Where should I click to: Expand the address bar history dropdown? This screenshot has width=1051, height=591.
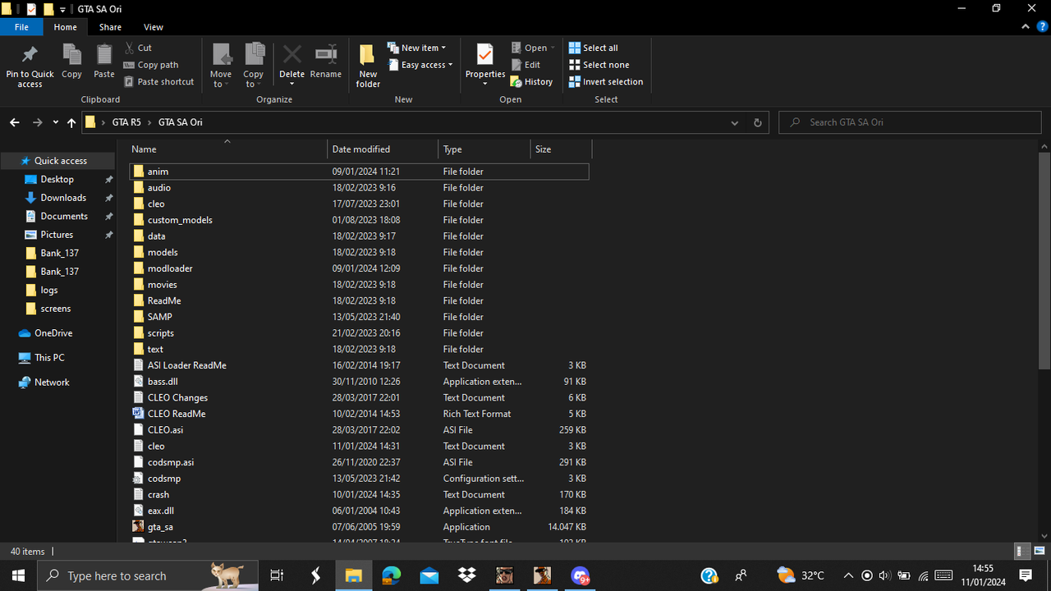(734, 122)
